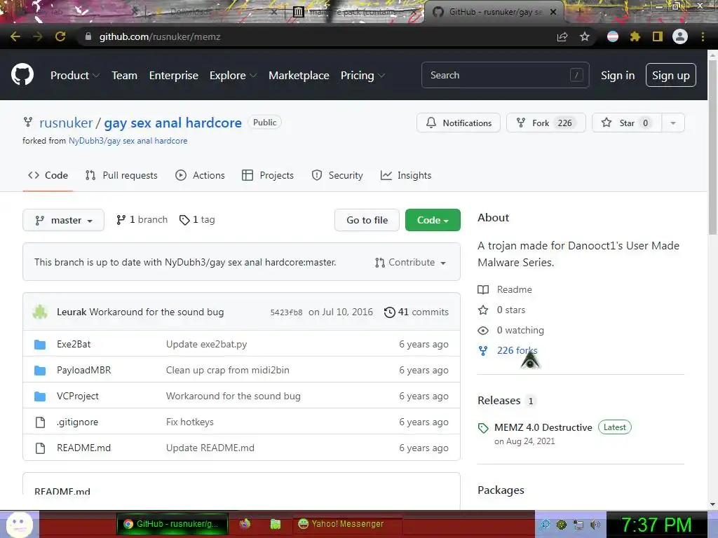This screenshot has height=538, width=718.
Task: Switch to the Insights tab
Action: (x=406, y=175)
